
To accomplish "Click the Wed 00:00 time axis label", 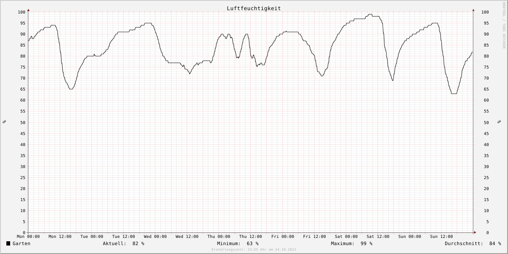I will click(x=155, y=237).
